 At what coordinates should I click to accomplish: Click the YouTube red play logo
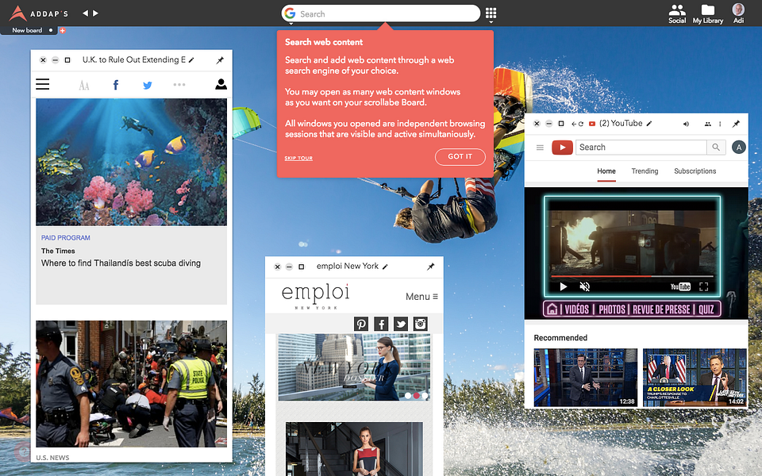tap(562, 148)
